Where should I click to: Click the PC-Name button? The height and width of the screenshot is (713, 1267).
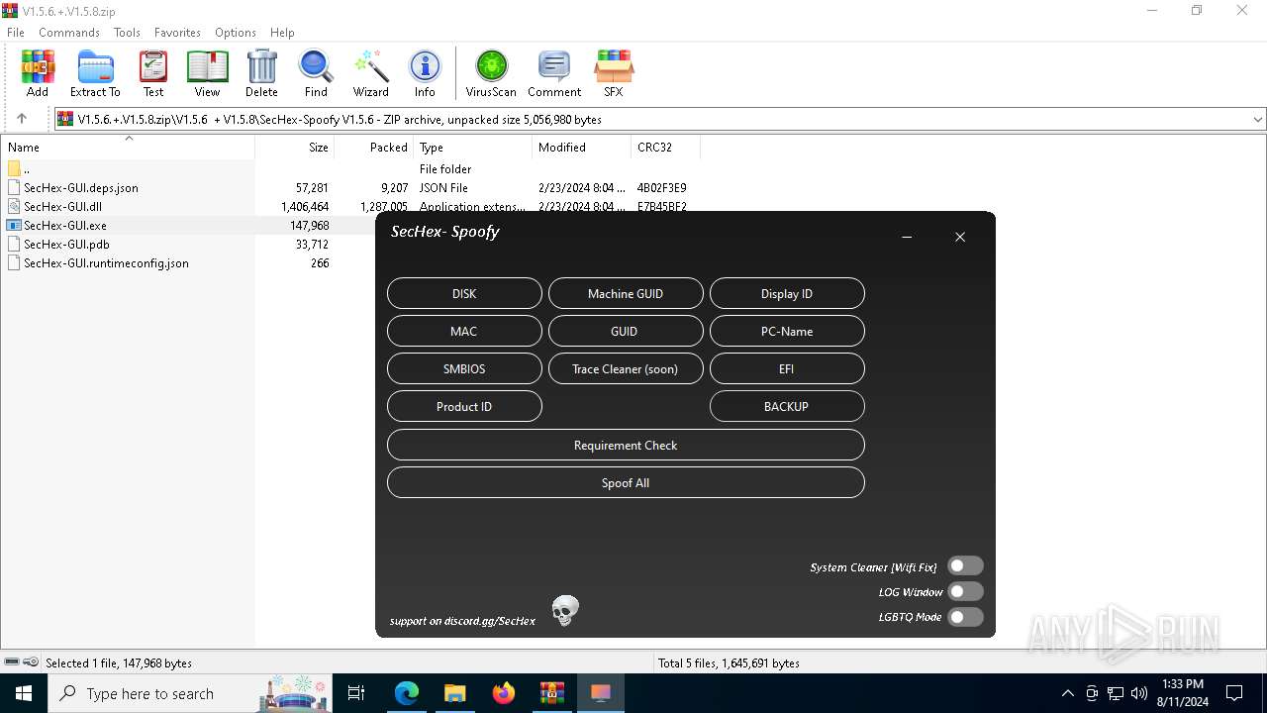787,331
